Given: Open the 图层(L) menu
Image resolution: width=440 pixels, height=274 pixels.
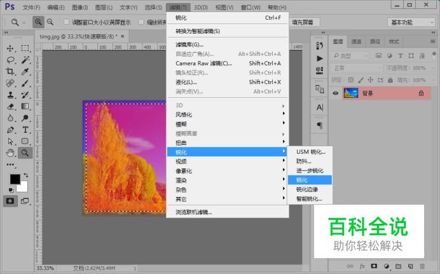Looking at the screenshot, I should [x=104, y=7].
